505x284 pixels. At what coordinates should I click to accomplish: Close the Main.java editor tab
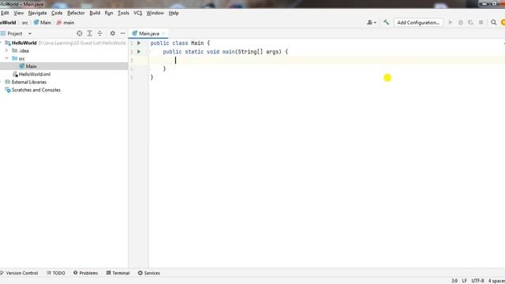(163, 33)
